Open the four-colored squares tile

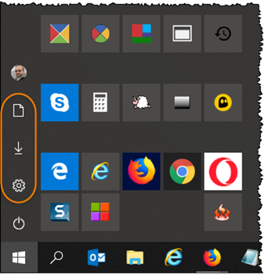[100, 212]
